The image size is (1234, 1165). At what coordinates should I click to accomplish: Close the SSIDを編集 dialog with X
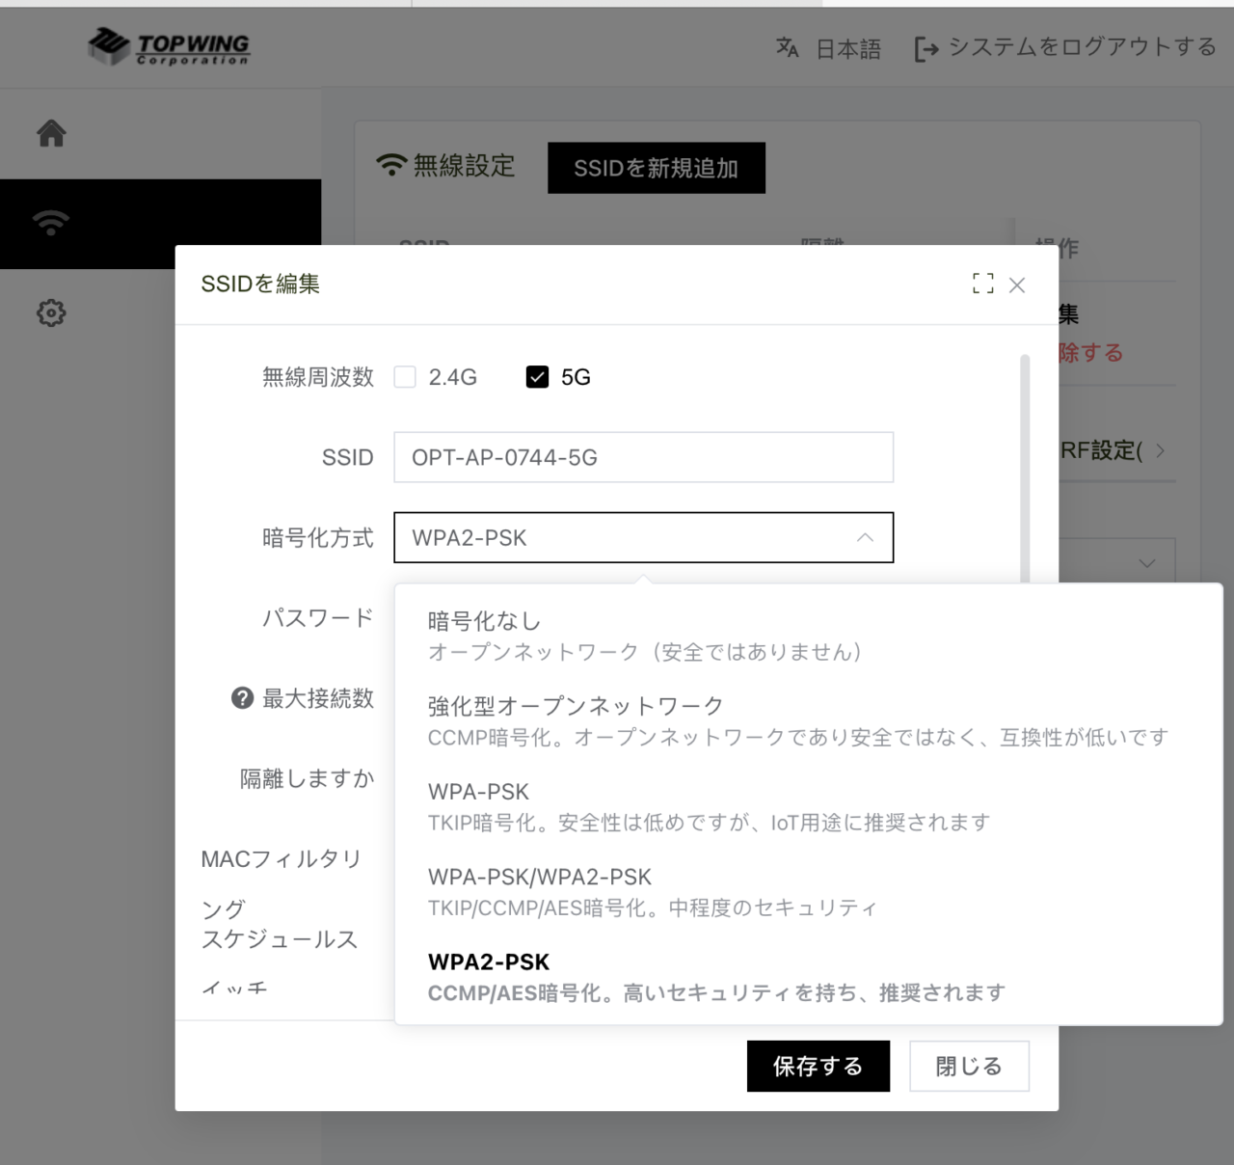1017,284
